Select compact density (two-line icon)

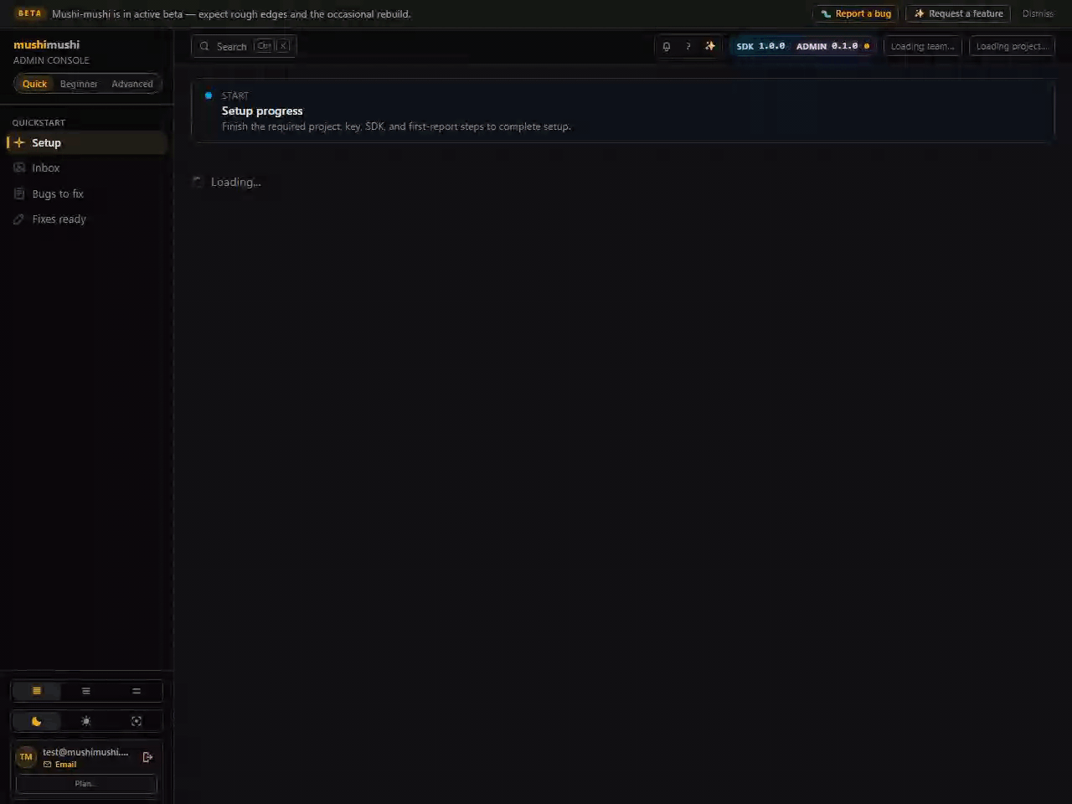click(x=136, y=691)
